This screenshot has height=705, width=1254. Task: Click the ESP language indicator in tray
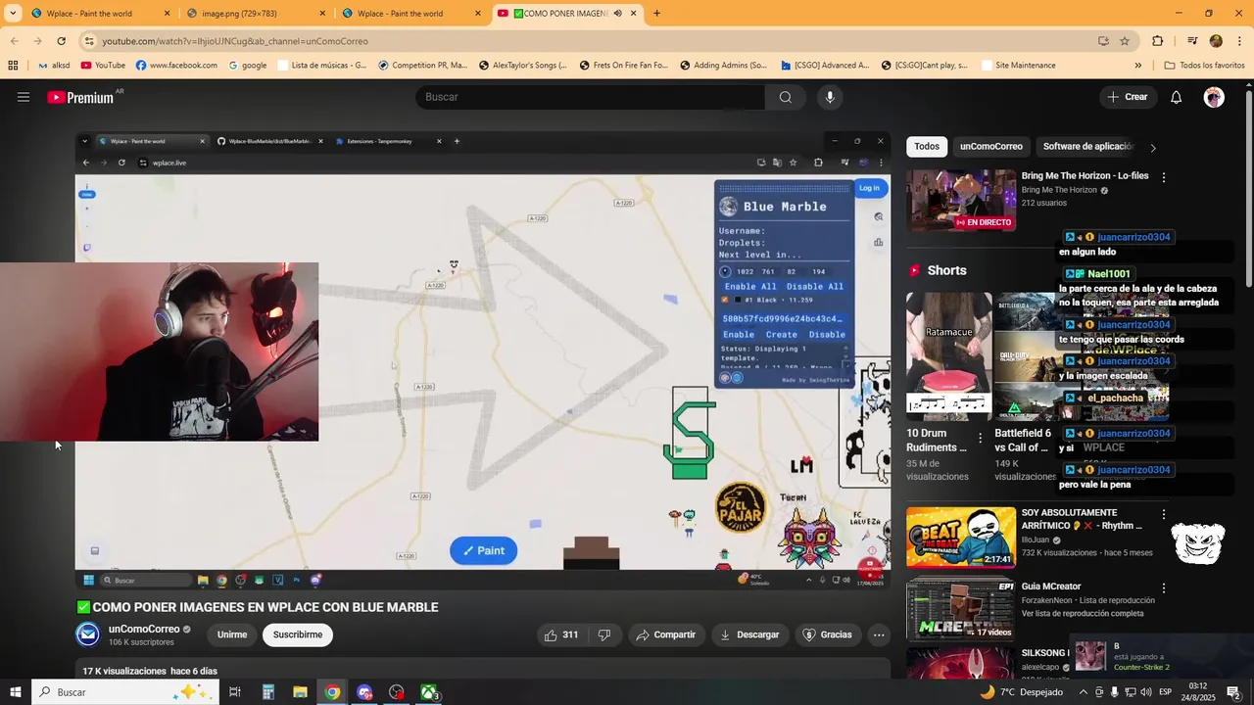pos(1166,692)
